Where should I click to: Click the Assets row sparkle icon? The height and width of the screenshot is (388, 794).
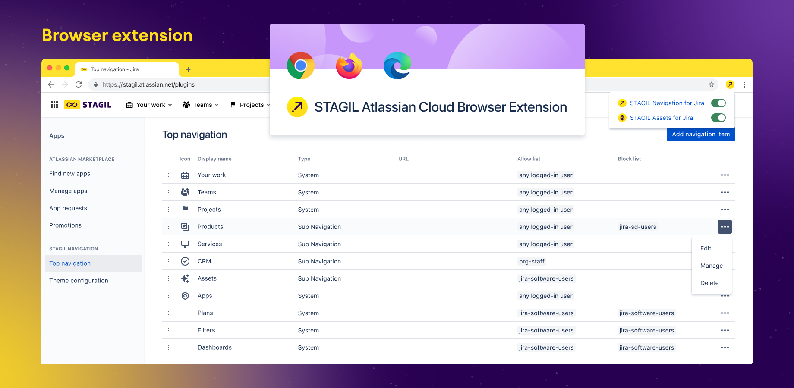185,278
